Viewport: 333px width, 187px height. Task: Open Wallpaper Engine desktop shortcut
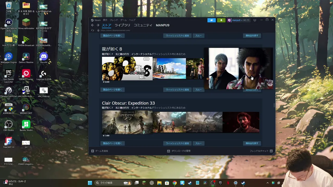9,58
